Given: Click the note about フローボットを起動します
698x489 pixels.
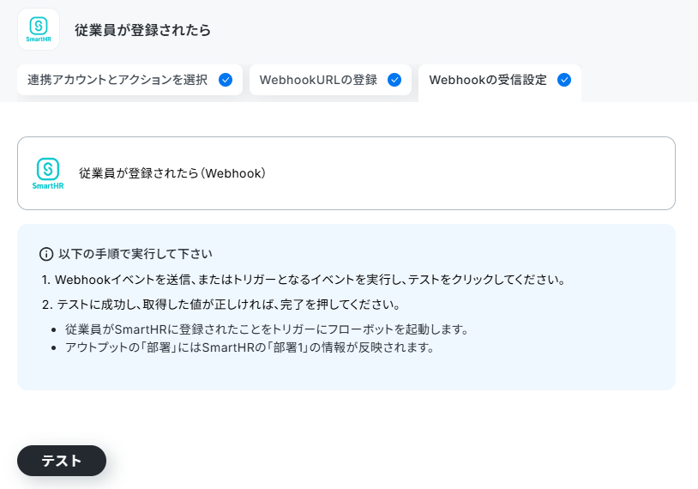Looking at the screenshot, I should tap(267, 330).
